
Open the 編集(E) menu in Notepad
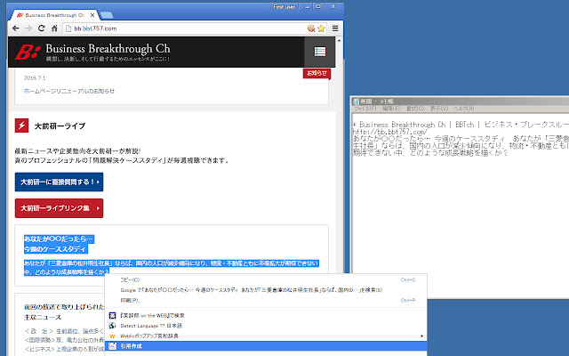tap(391, 109)
